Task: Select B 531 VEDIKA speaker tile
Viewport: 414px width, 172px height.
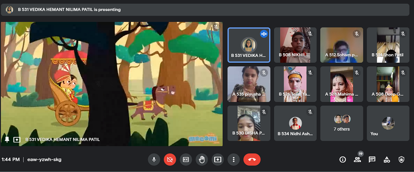Action: tap(249, 45)
